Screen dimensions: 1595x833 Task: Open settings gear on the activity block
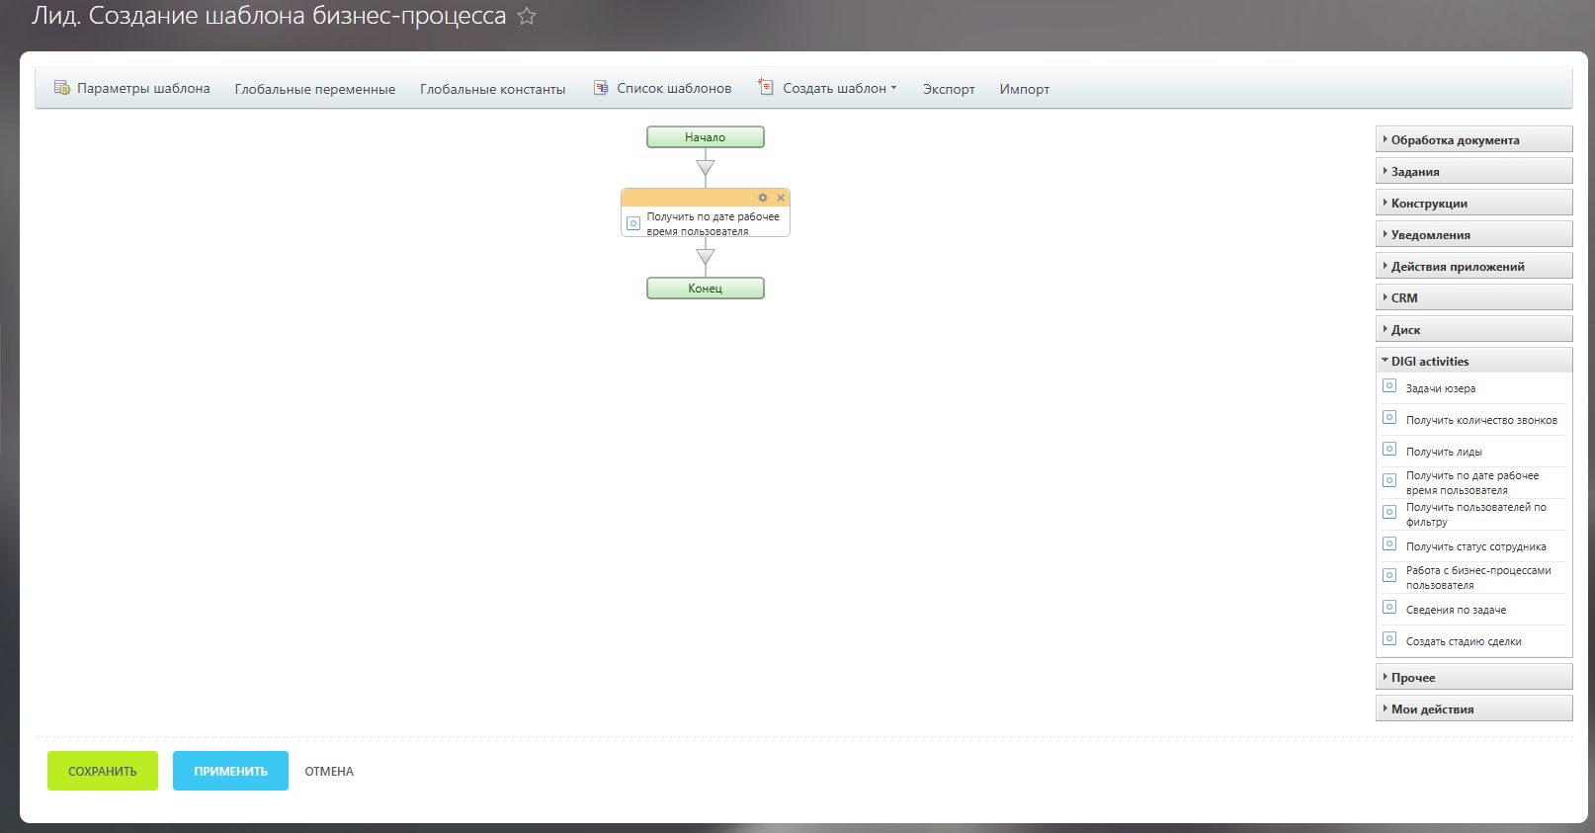pos(762,198)
